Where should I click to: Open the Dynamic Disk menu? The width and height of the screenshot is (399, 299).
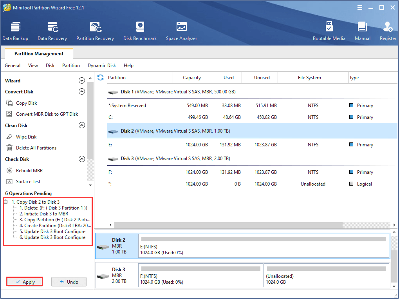point(102,66)
